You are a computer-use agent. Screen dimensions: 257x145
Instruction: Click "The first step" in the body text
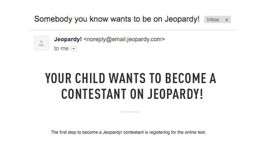(64, 132)
